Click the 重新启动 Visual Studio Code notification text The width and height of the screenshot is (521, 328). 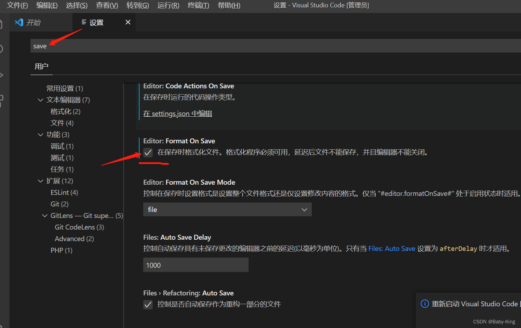(476, 304)
